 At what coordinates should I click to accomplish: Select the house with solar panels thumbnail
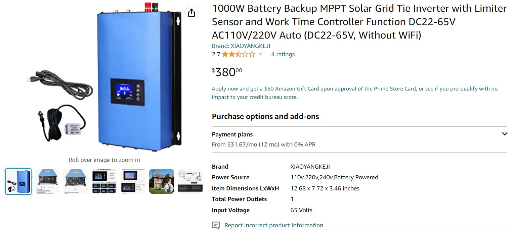tap(162, 181)
